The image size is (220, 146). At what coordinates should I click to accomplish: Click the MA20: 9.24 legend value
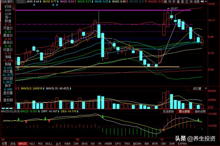(x=67, y=1)
